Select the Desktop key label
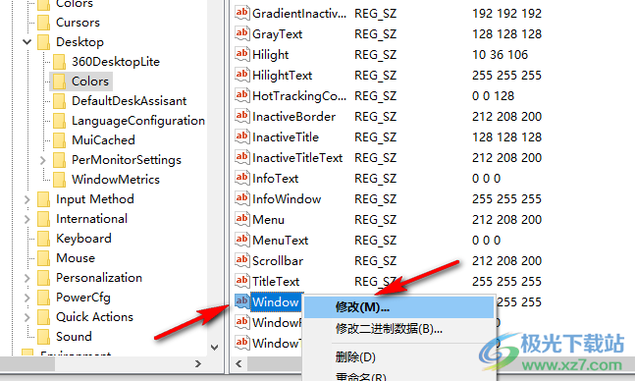The image size is (635, 381). coord(79,42)
